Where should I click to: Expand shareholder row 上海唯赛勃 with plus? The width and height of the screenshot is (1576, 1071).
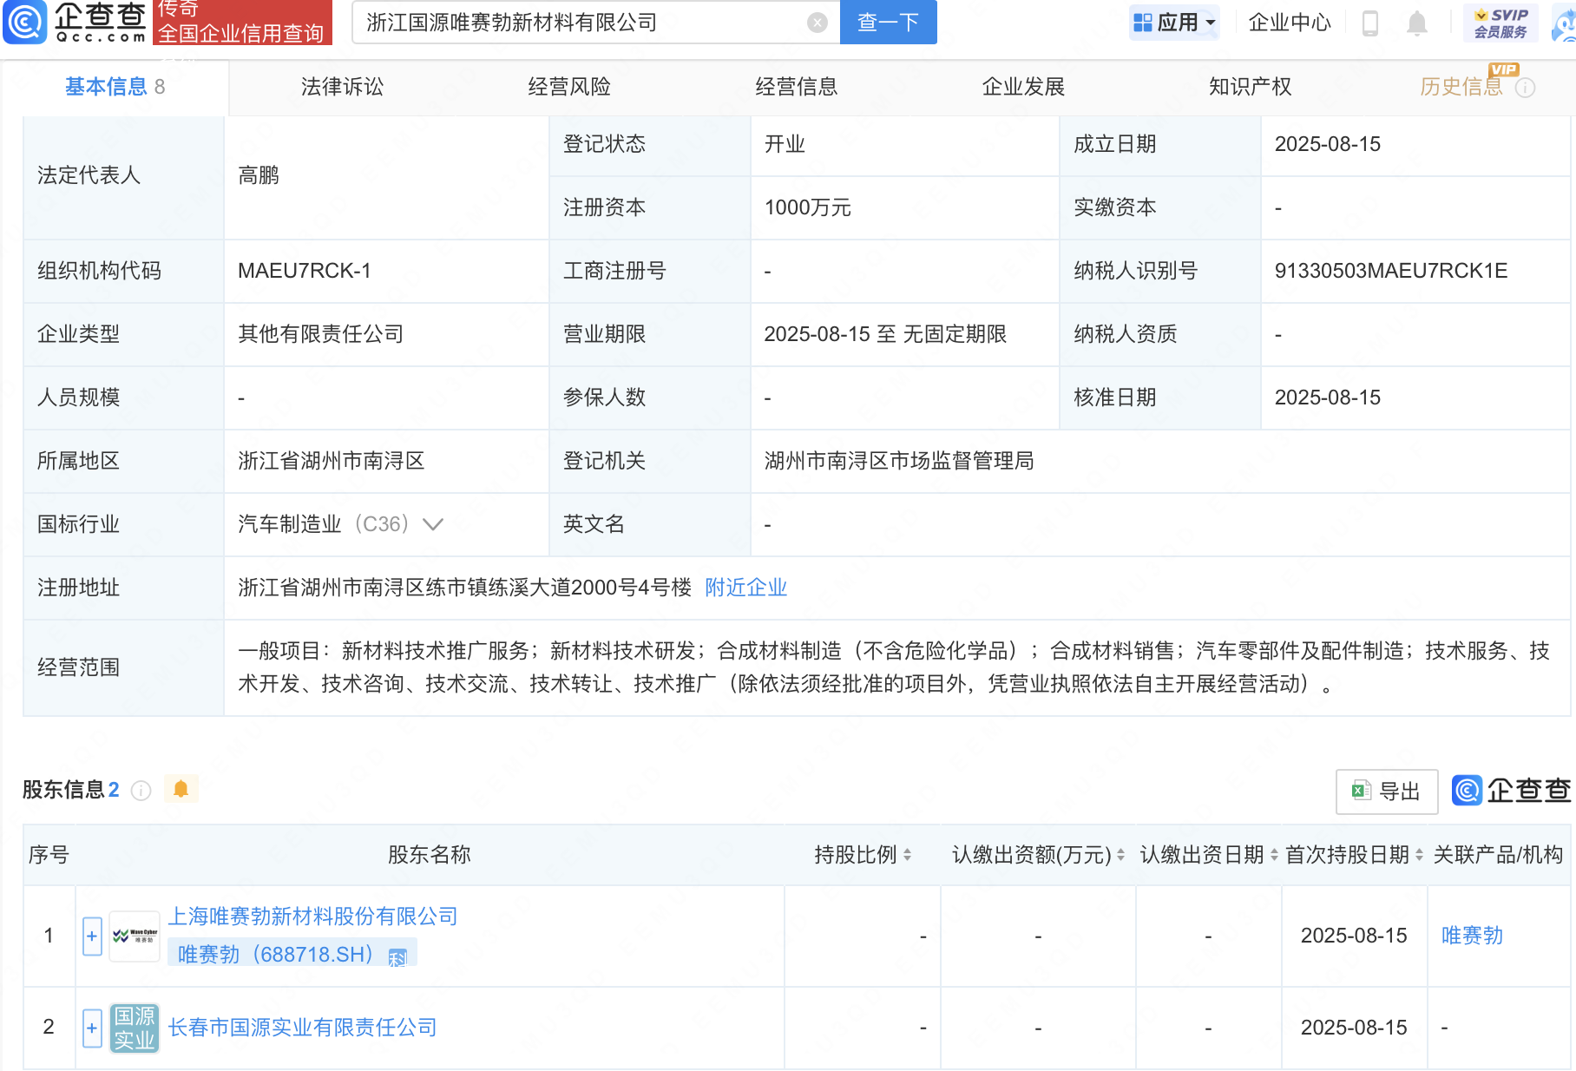point(92,936)
